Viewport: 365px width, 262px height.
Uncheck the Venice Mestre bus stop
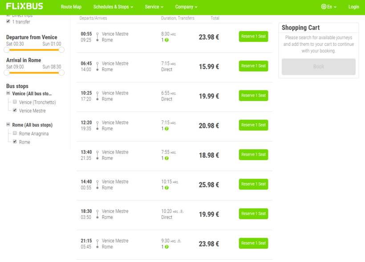click(x=15, y=110)
